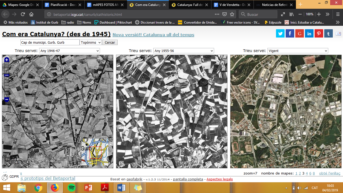Open the Windows Start menu

coord(6,188)
